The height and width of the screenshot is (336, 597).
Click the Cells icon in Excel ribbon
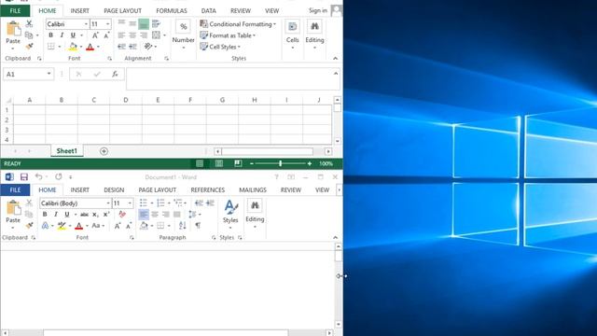(x=292, y=27)
